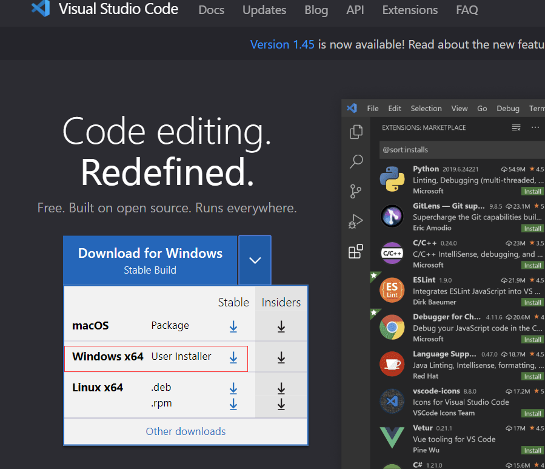Open the Explorer files icon in activity bar

point(356,132)
